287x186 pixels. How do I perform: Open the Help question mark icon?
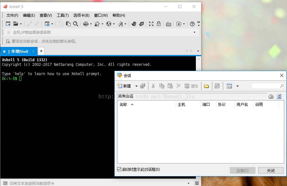point(192,24)
